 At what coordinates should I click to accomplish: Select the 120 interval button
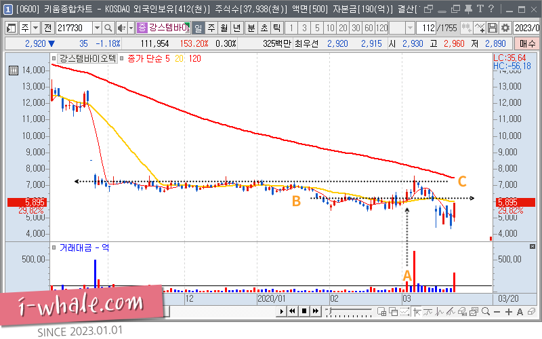coord(381,28)
